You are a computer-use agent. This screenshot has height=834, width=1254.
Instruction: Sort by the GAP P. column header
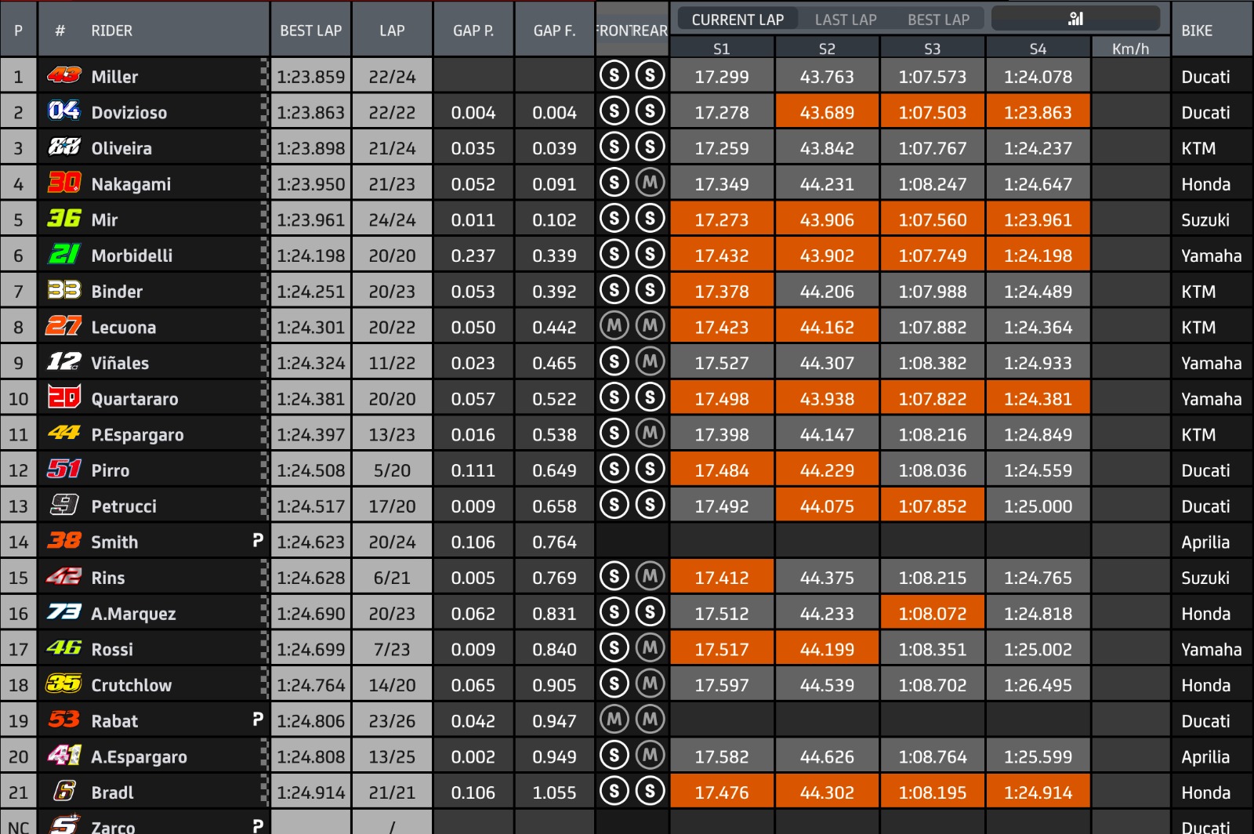pyautogui.click(x=473, y=31)
